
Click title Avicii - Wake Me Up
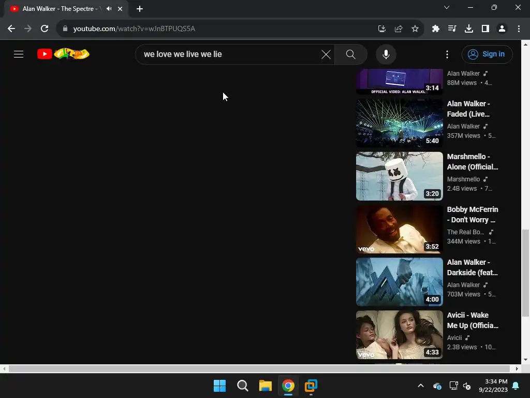pyautogui.click(x=473, y=320)
